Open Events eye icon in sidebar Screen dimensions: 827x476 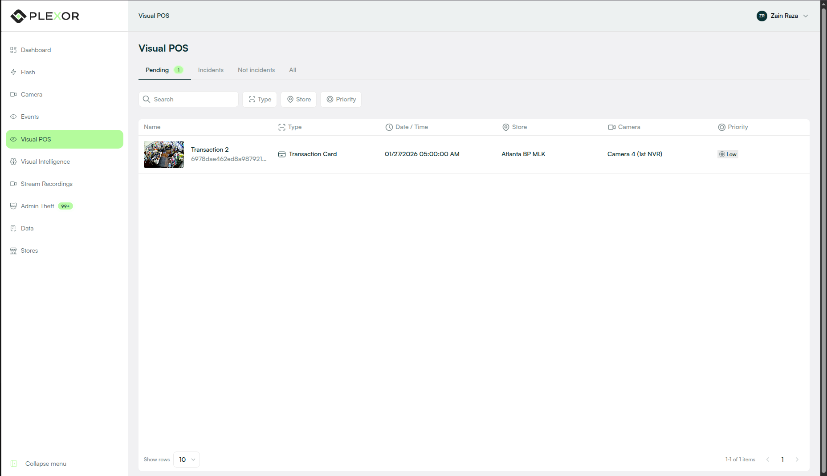click(x=13, y=117)
